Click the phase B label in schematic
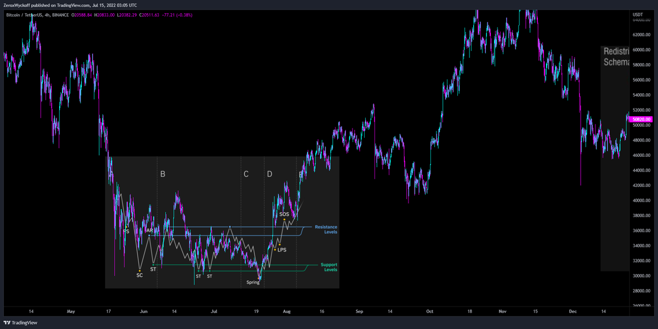 [162, 174]
